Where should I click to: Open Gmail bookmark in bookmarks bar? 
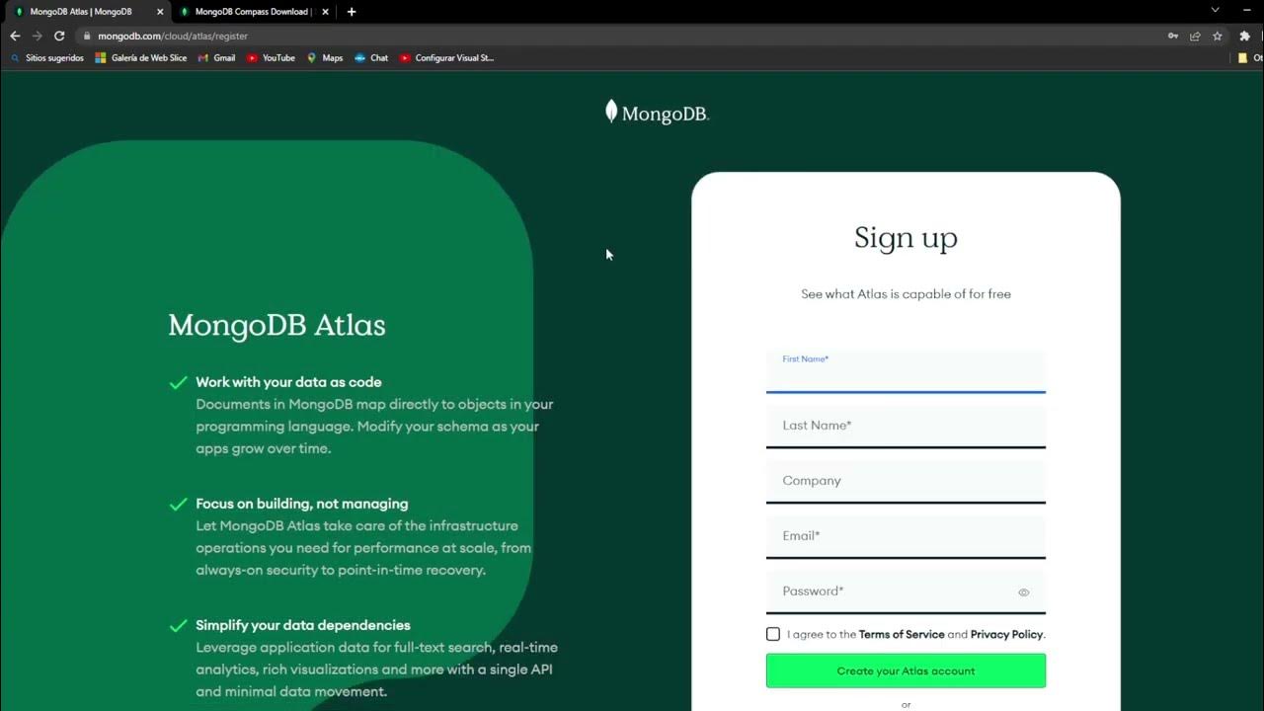(216, 58)
